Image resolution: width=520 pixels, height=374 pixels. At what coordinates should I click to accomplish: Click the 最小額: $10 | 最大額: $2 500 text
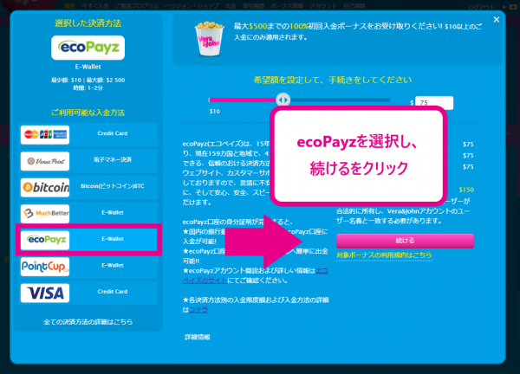click(x=88, y=81)
